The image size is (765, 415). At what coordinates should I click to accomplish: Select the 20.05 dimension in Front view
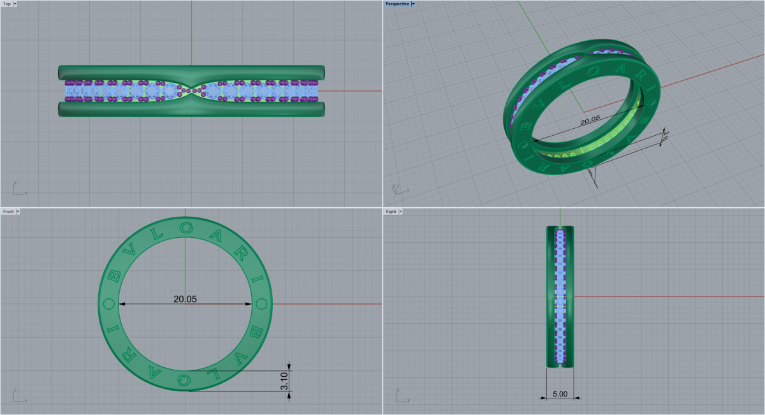pyautogui.click(x=185, y=299)
